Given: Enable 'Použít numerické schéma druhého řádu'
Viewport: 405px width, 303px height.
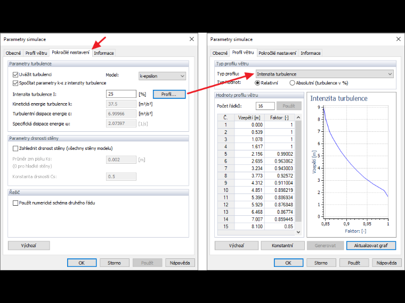Looking at the screenshot, I should [x=15, y=203].
